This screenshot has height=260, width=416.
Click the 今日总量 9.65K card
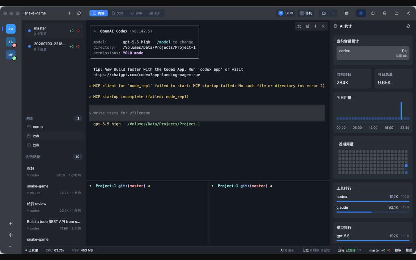[x=394, y=79]
